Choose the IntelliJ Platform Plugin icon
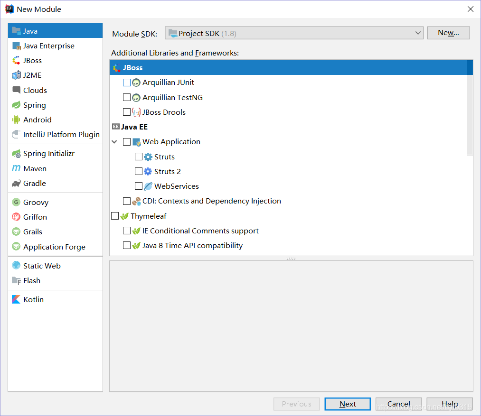 coord(16,135)
